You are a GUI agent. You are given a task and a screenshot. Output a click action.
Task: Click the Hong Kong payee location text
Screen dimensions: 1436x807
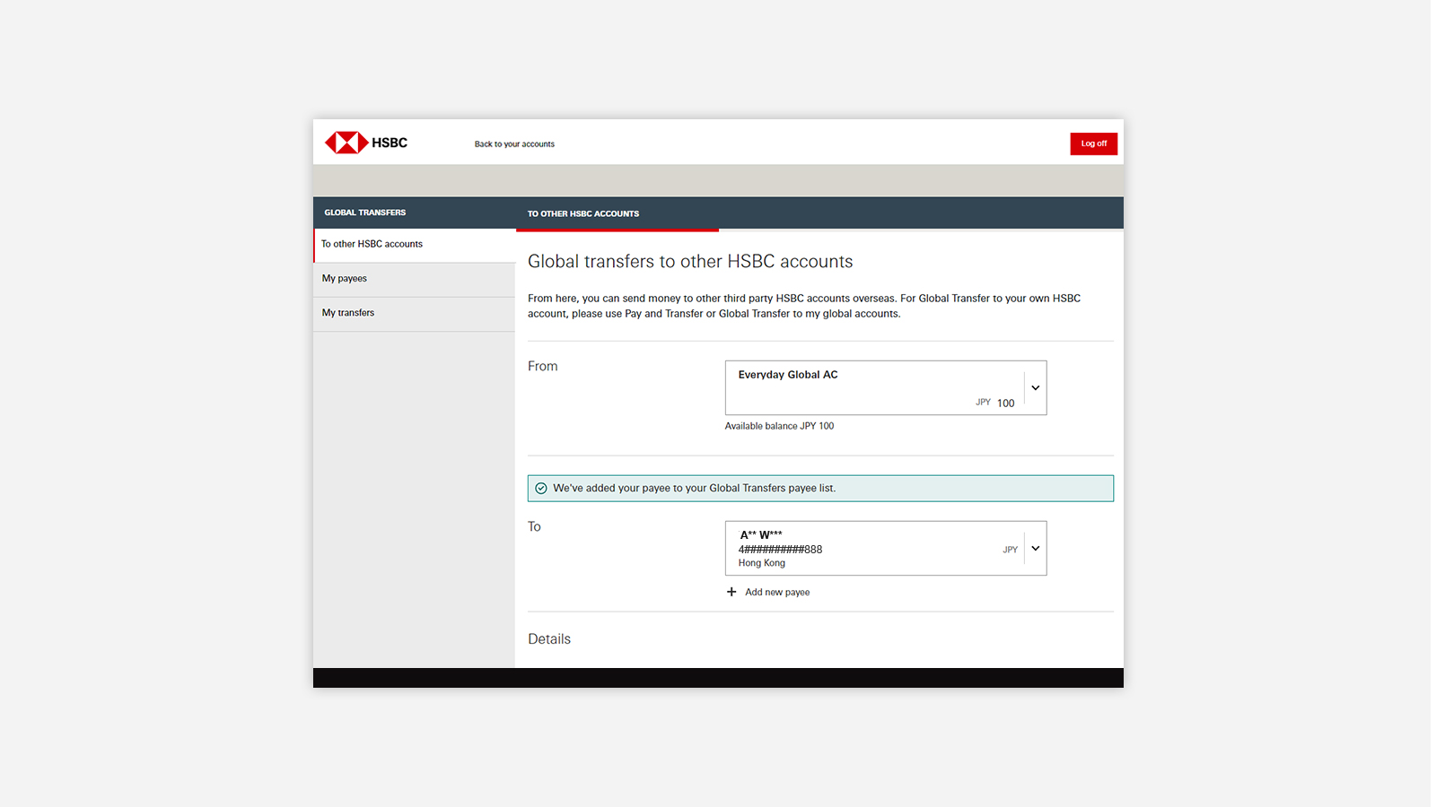point(762,563)
